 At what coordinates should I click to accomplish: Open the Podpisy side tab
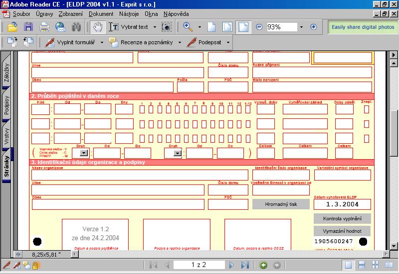6,105
